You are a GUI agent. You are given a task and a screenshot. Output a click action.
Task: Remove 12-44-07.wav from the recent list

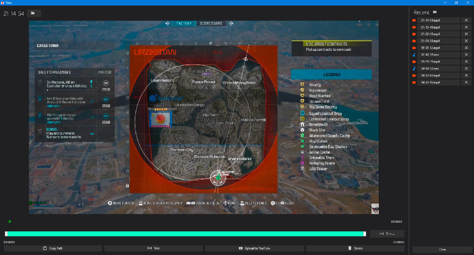pos(466,55)
